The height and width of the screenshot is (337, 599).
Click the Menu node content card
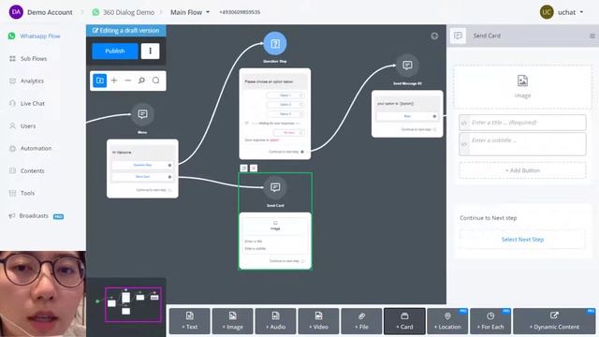[142, 168]
